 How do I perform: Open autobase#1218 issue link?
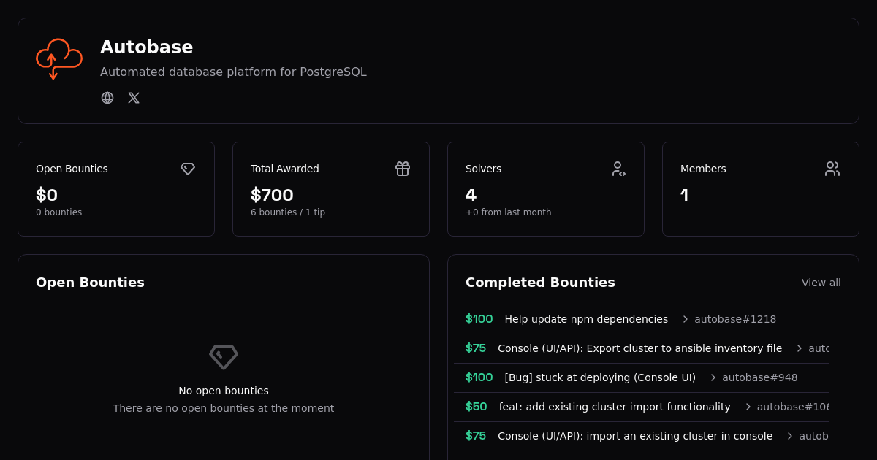click(x=735, y=319)
